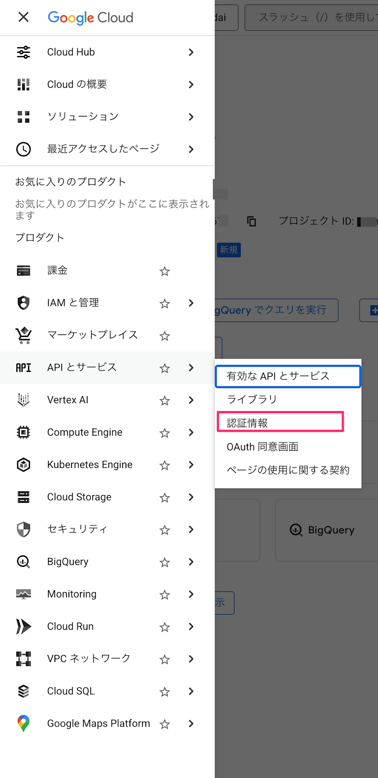Close the navigation menu with X icon
The width and height of the screenshot is (378, 778).
point(23,17)
